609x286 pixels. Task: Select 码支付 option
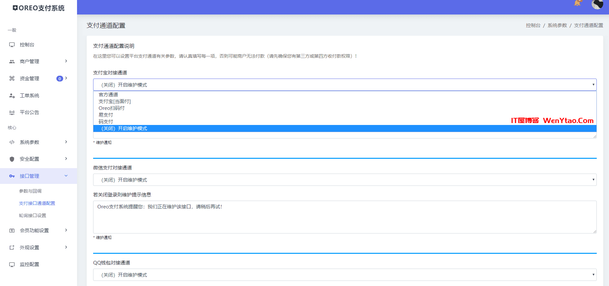345,121
